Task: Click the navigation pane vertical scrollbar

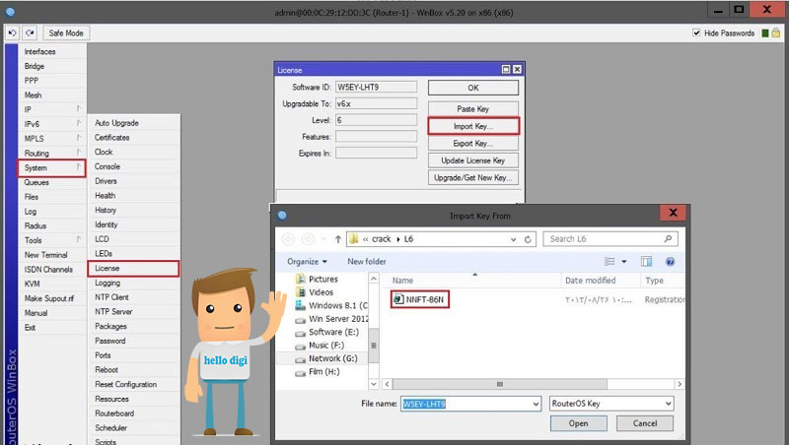Action: (x=374, y=345)
